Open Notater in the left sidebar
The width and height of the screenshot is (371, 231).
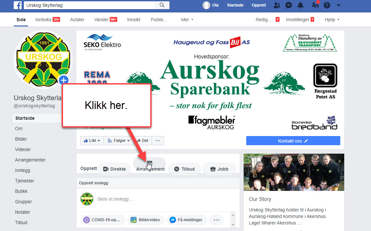pyautogui.click(x=23, y=212)
